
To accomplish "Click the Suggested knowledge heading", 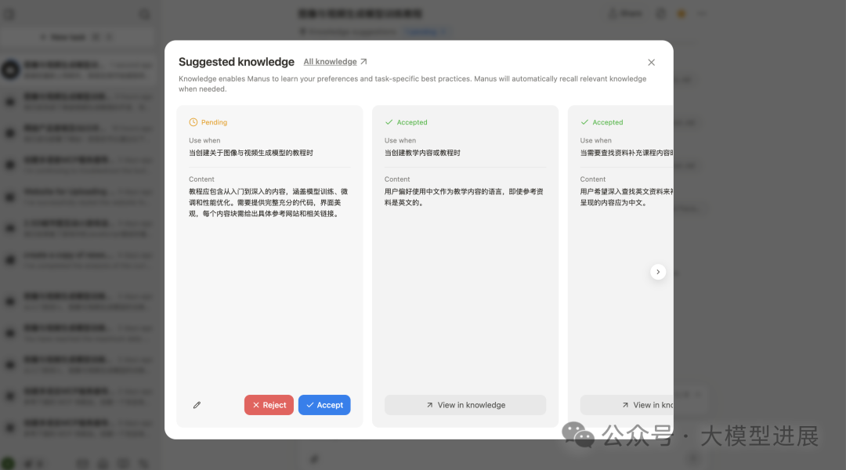I will pos(237,62).
